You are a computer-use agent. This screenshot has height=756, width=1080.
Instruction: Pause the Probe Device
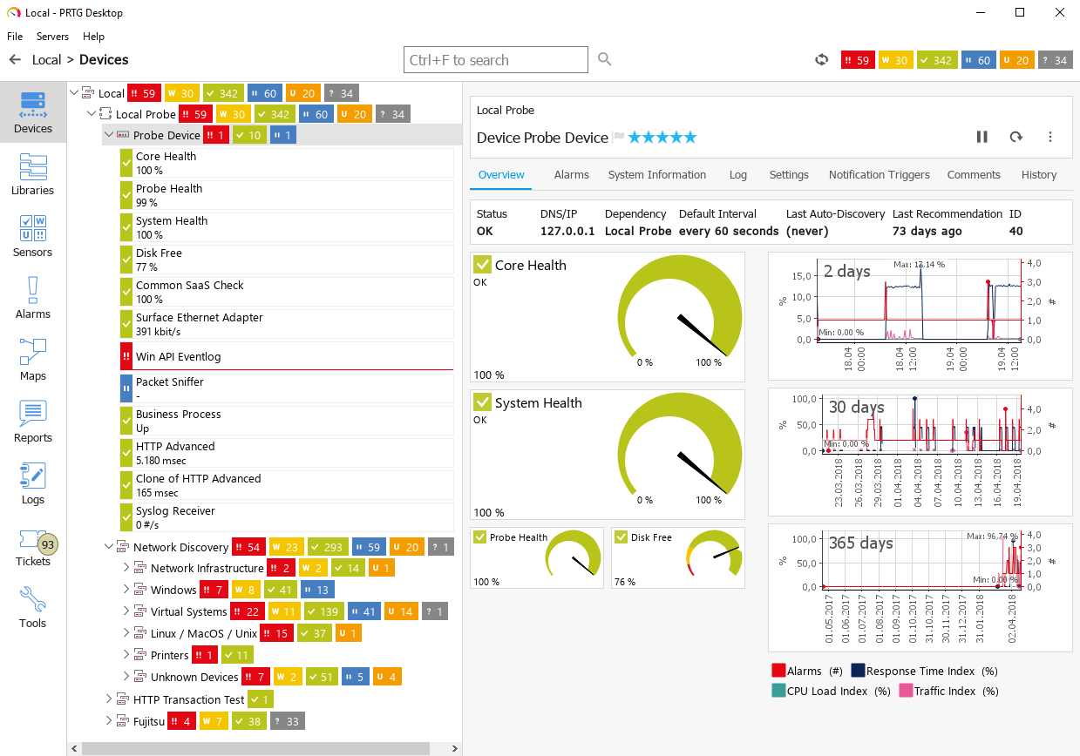(982, 137)
